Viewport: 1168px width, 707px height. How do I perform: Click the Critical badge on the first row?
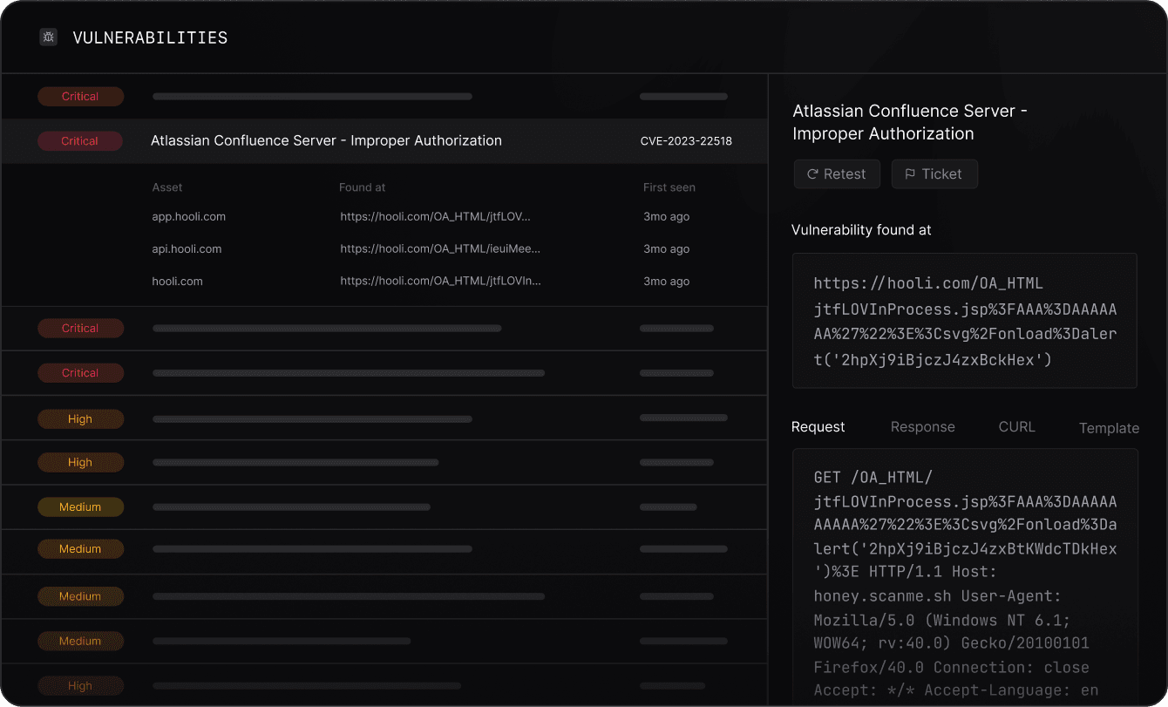coord(80,96)
